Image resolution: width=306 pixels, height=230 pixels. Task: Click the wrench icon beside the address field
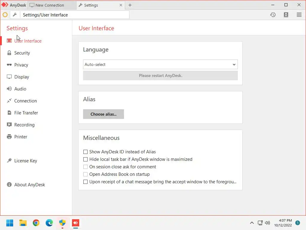point(15,15)
